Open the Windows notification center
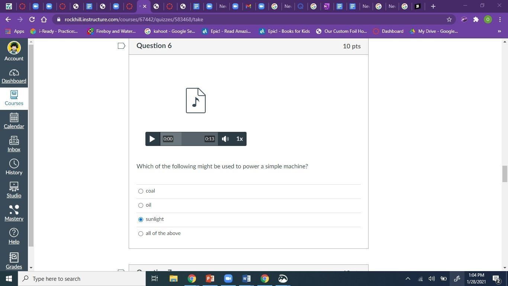The height and width of the screenshot is (286, 508). (x=496, y=279)
